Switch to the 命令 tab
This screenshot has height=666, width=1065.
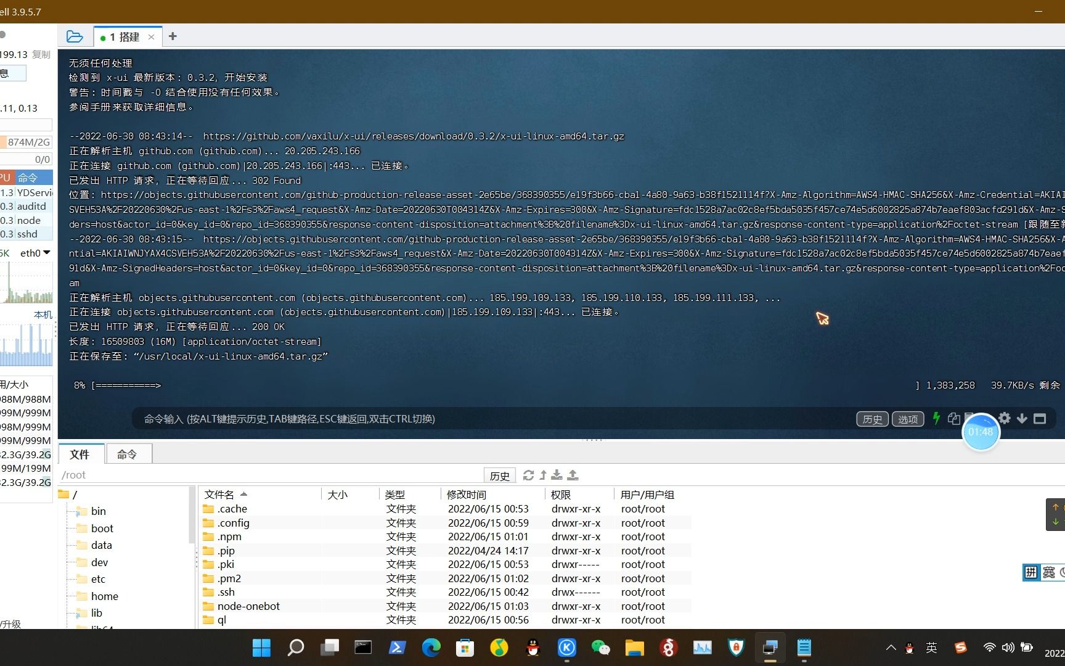click(x=127, y=454)
